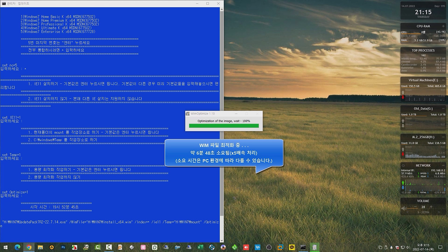Click the 21:15 clock widget
This screenshot has width=448, height=252.
click(423, 12)
